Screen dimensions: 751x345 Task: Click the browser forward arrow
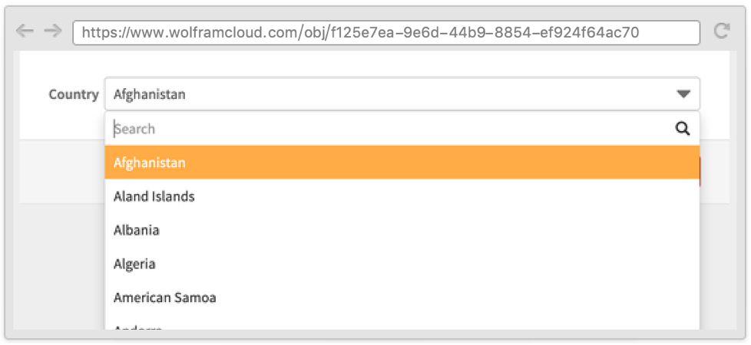click(52, 31)
